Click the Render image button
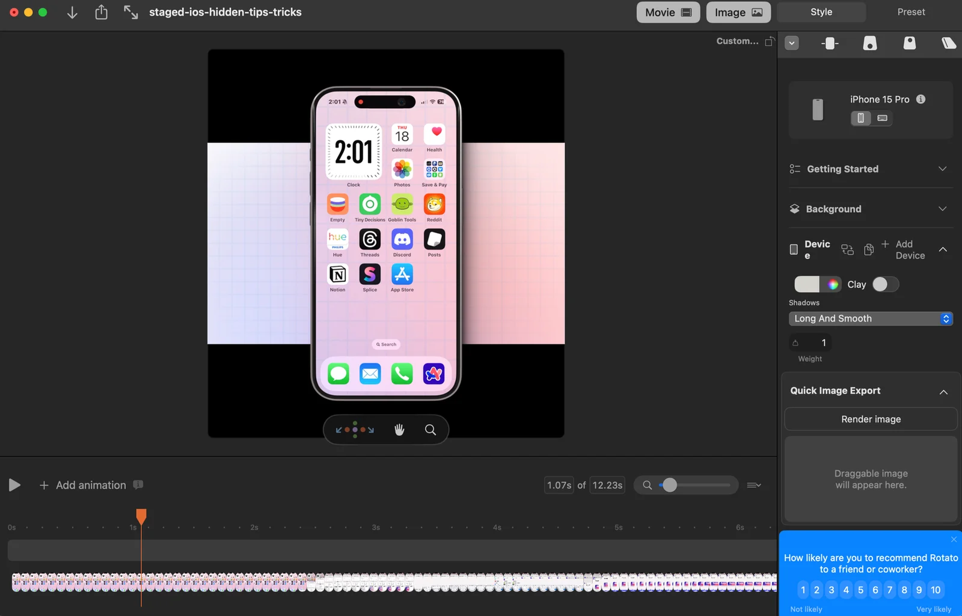The image size is (962, 616). [871, 419]
